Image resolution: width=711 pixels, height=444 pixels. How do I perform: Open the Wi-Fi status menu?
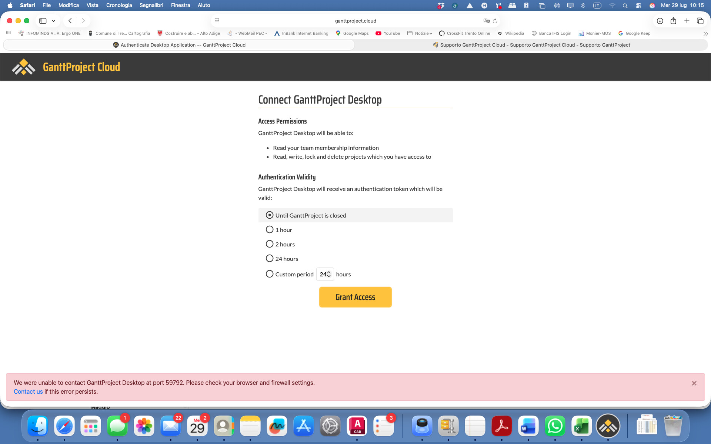tap(612, 6)
